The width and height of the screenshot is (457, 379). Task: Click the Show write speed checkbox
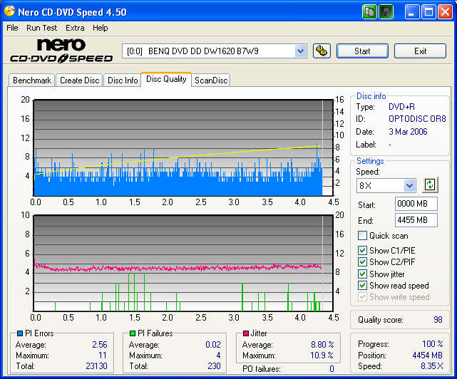point(362,297)
